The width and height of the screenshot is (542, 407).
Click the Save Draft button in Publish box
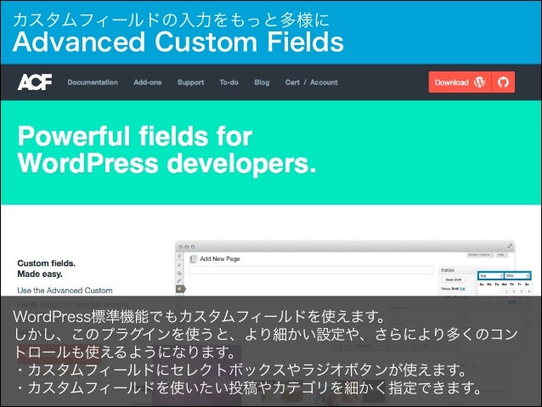[454, 280]
